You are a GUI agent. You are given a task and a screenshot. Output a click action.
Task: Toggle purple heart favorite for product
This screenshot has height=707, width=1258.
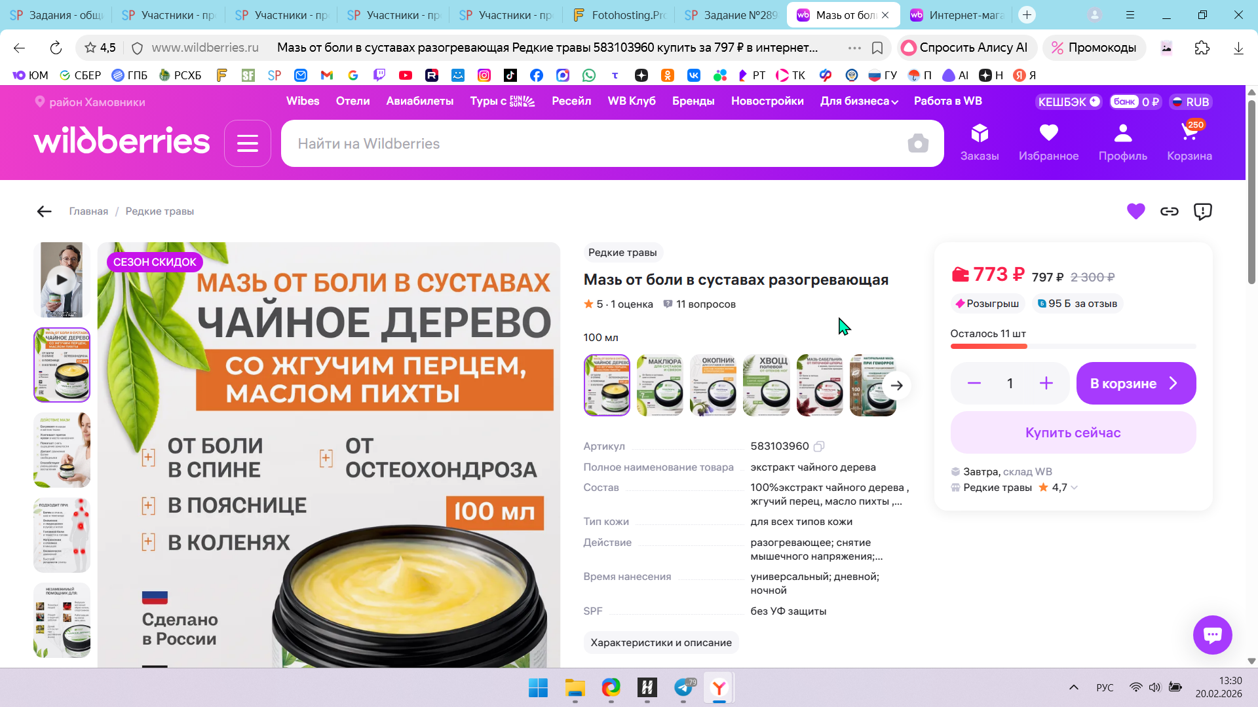(1135, 211)
